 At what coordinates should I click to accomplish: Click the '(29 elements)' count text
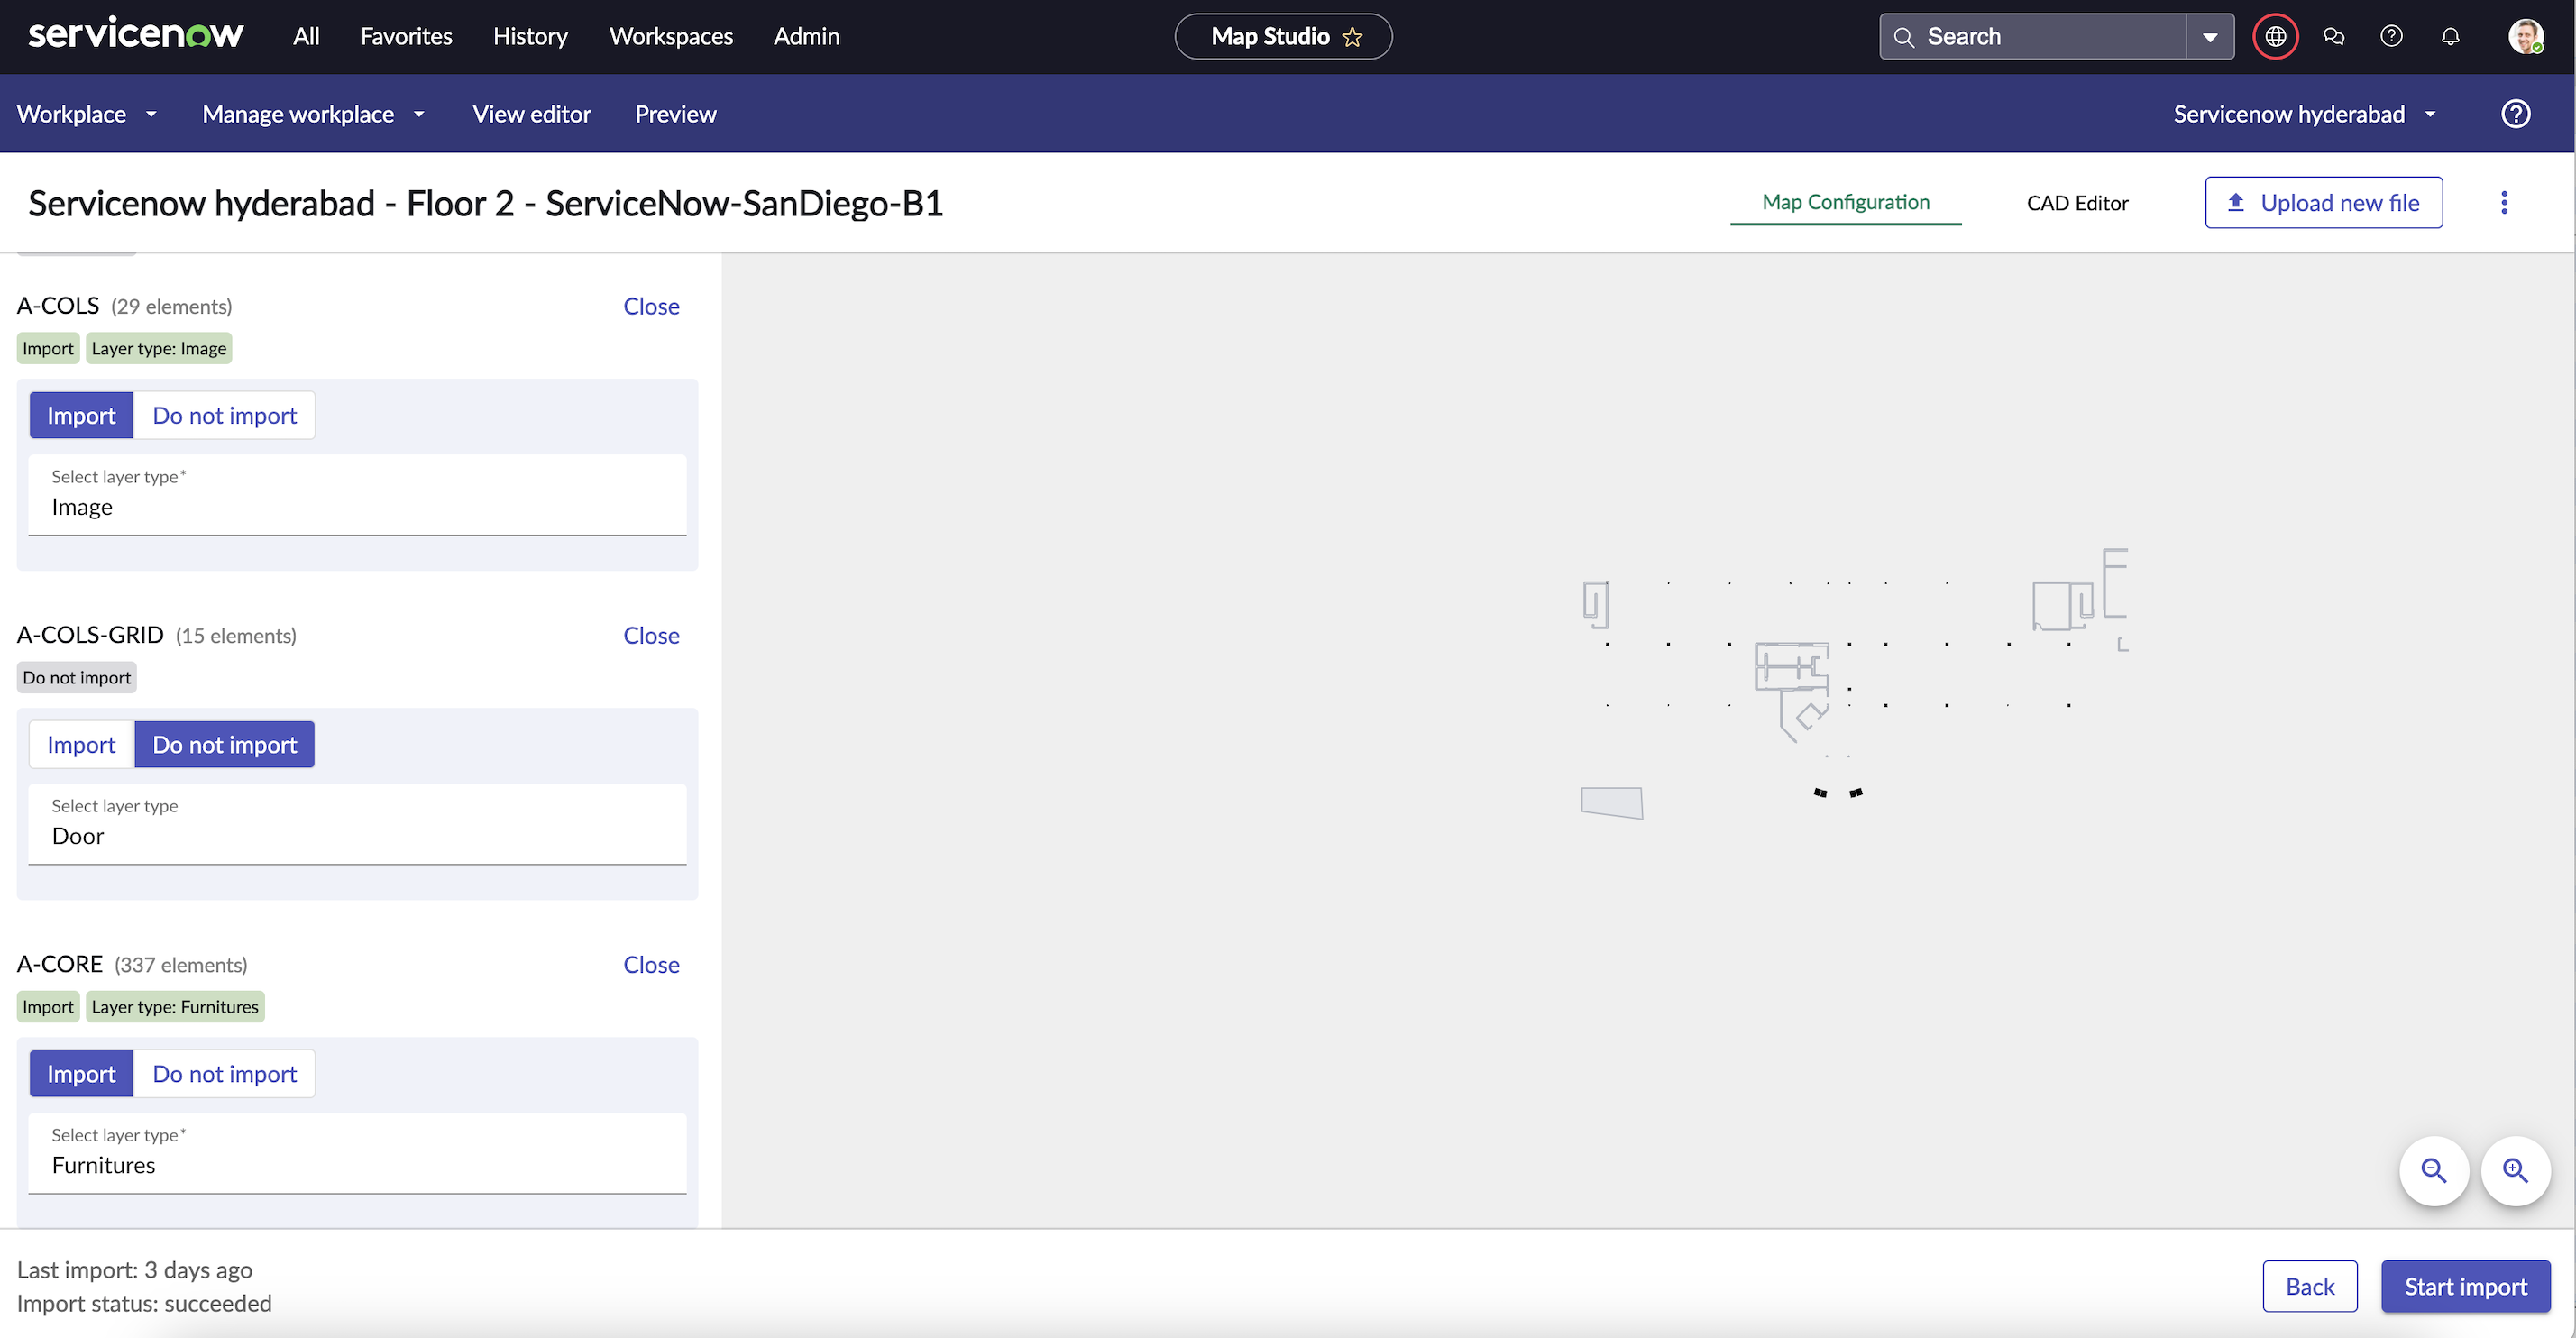(172, 307)
